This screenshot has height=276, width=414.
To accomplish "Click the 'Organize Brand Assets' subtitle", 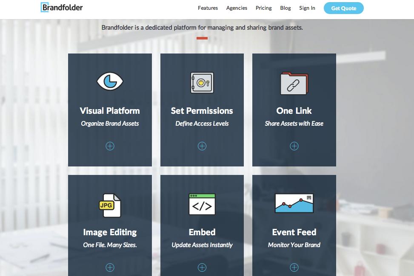I will [x=110, y=124].
